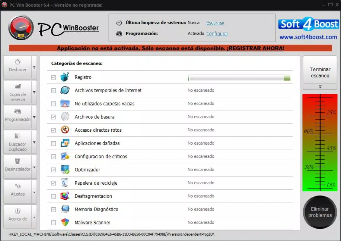Uncheck Archivos temporales de Internet checkbox
The image size is (341, 241).
click(53, 91)
